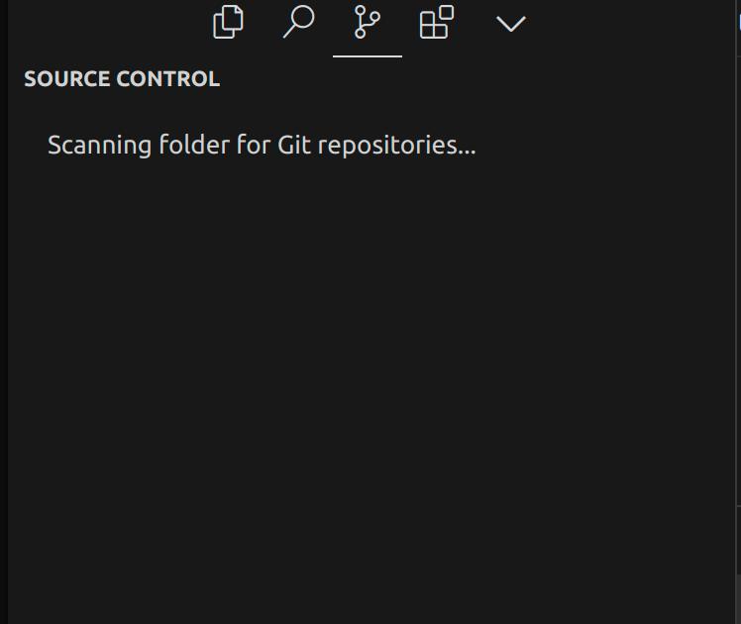Viewport: 741px width, 624px height.
Task: Click the 'Scanning folder for Git repositories...' message
Action: point(262,146)
